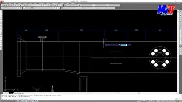Select the Polyline tool in Draw toolbar
Screen dimensions: 182x102
tap(1, 16)
